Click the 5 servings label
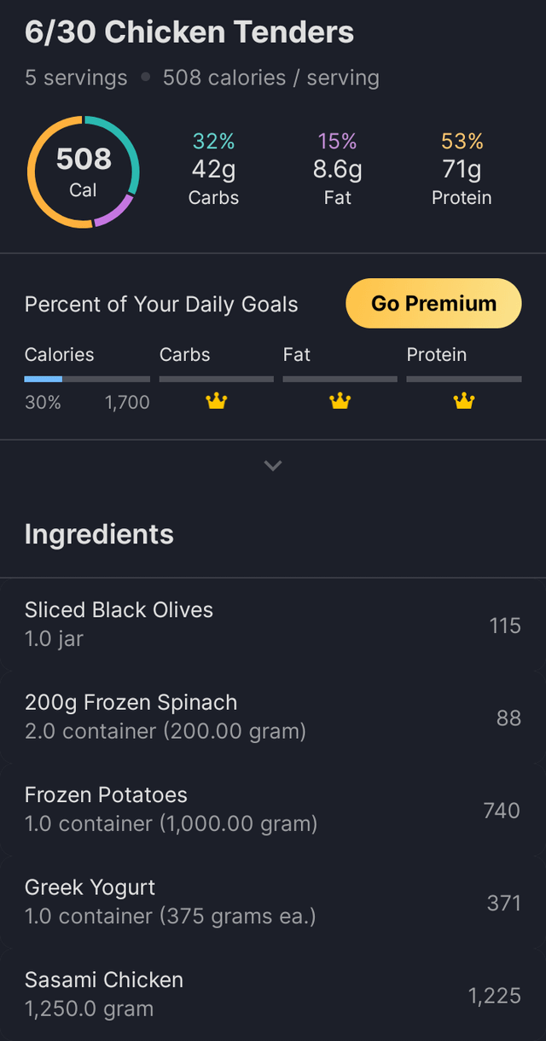Viewport: 546px width, 1041px height. [x=76, y=79]
